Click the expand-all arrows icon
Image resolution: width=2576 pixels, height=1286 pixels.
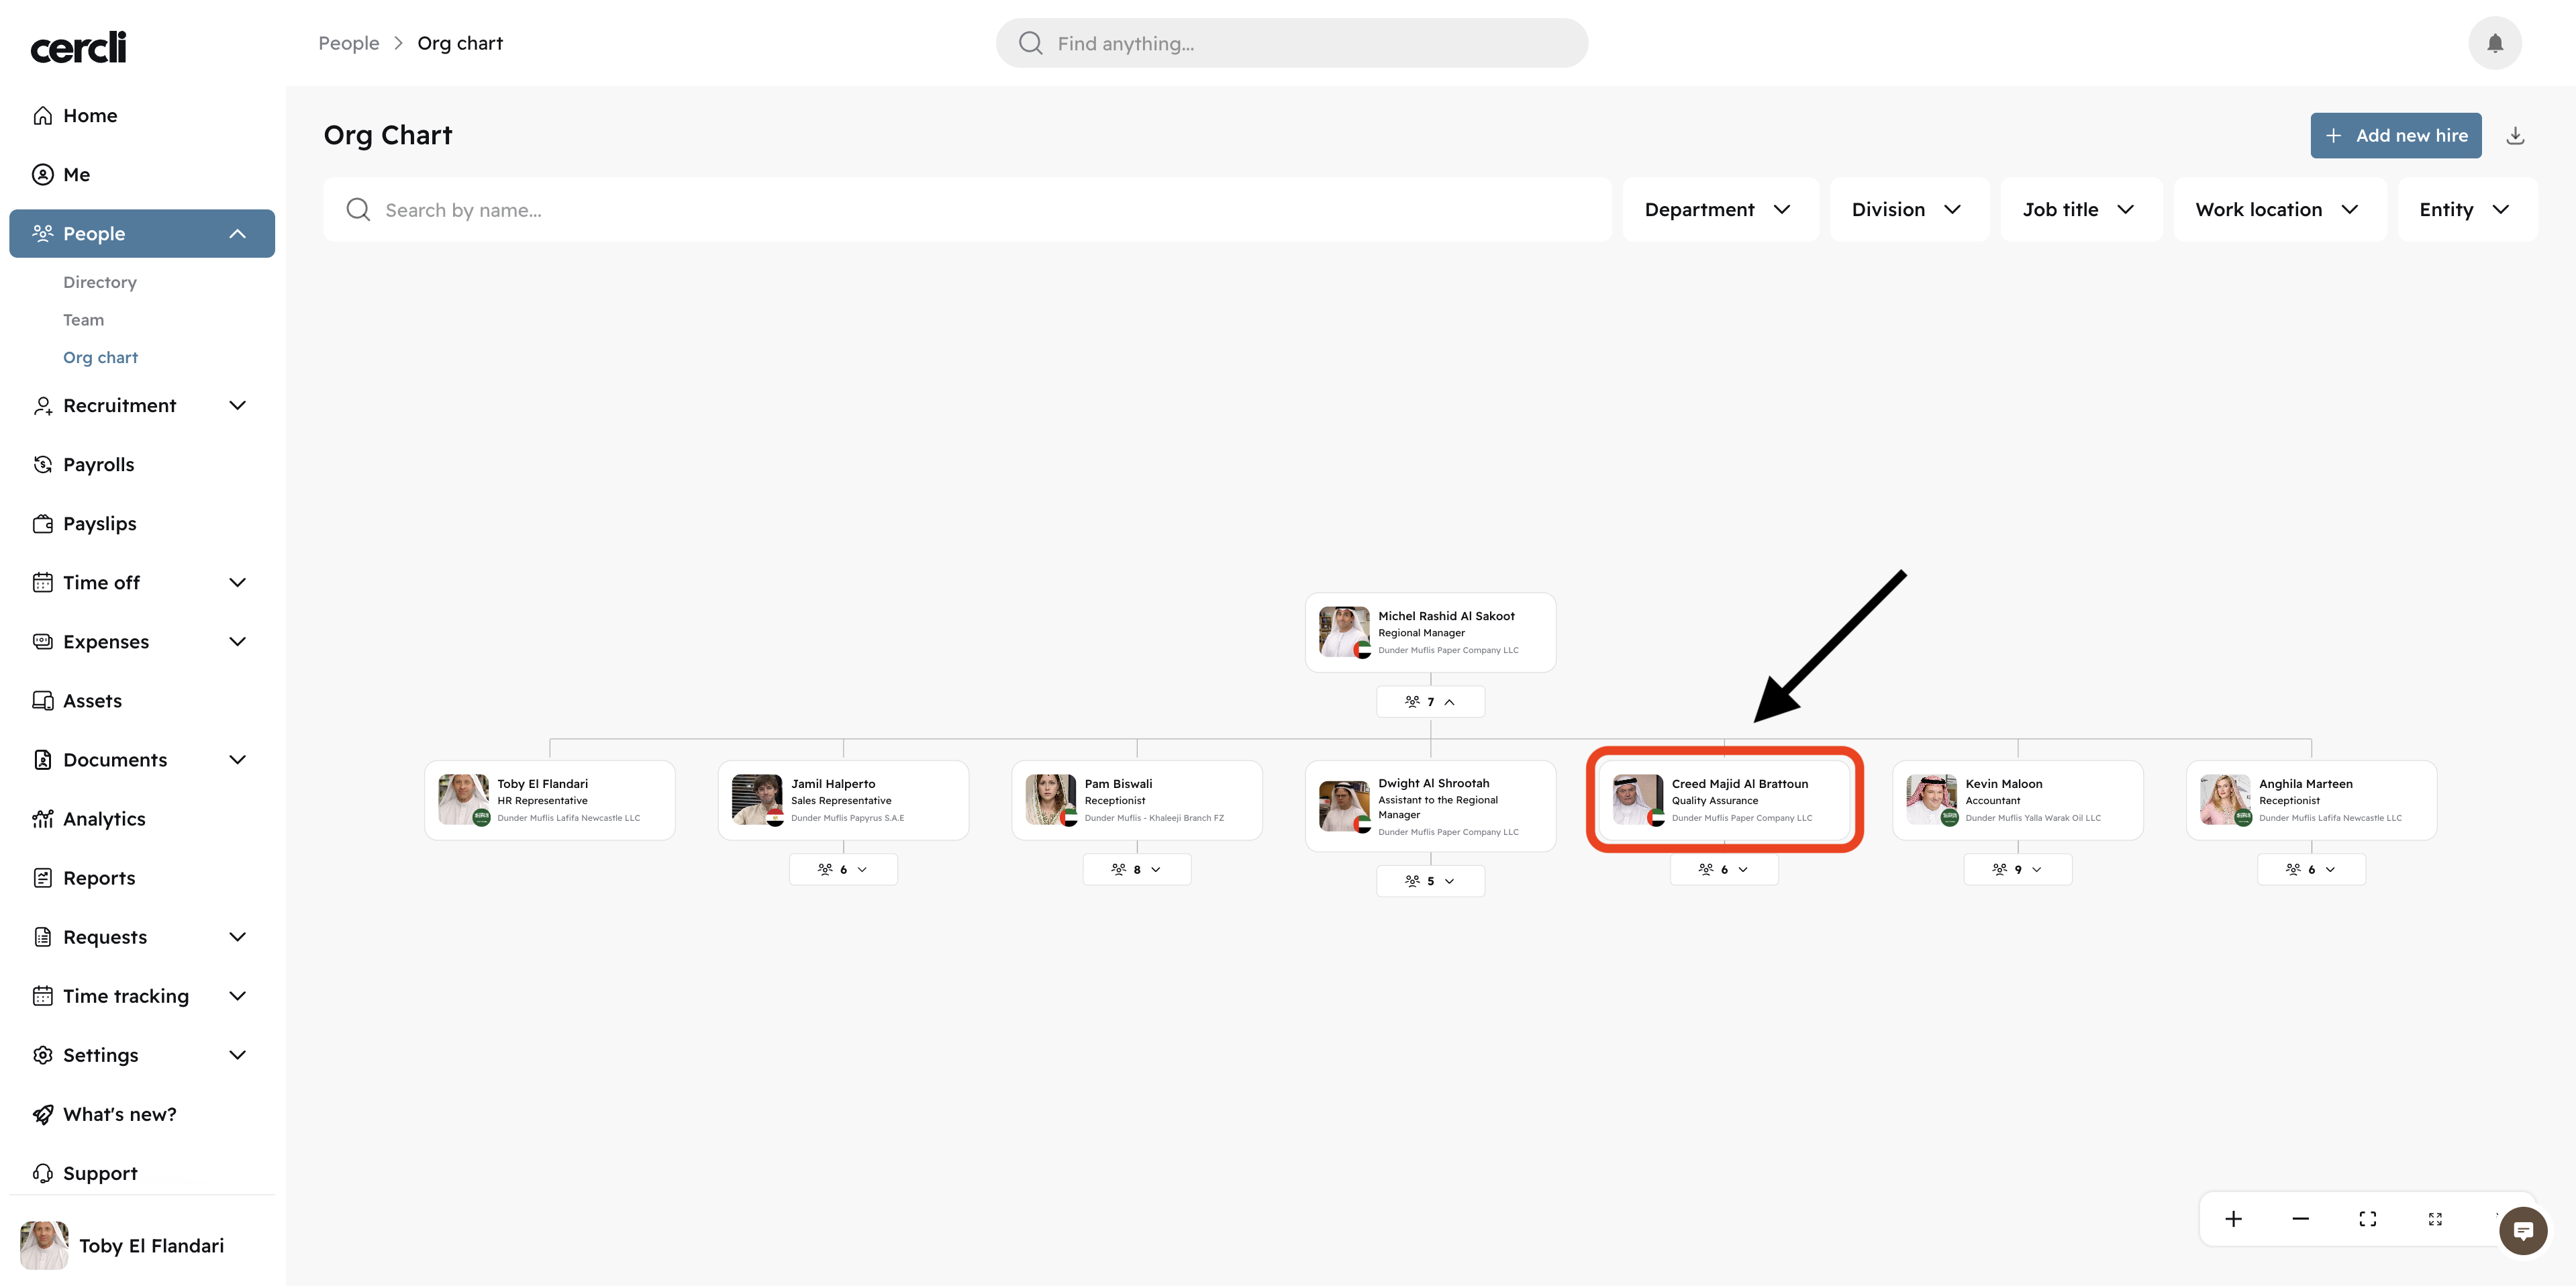pos(2435,1218)
